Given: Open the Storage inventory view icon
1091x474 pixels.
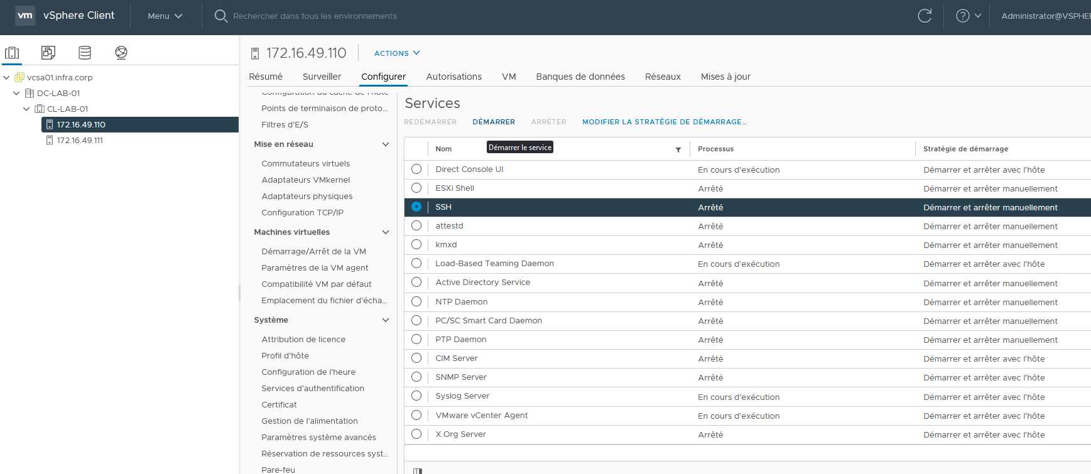Looking at the screenshot, I should [85, 53].
